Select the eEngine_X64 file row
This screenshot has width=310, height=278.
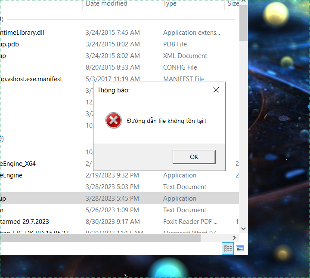[x=119, y=164]
